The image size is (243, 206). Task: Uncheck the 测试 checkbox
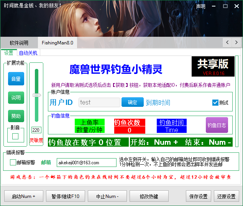click(x=215, y=103)
